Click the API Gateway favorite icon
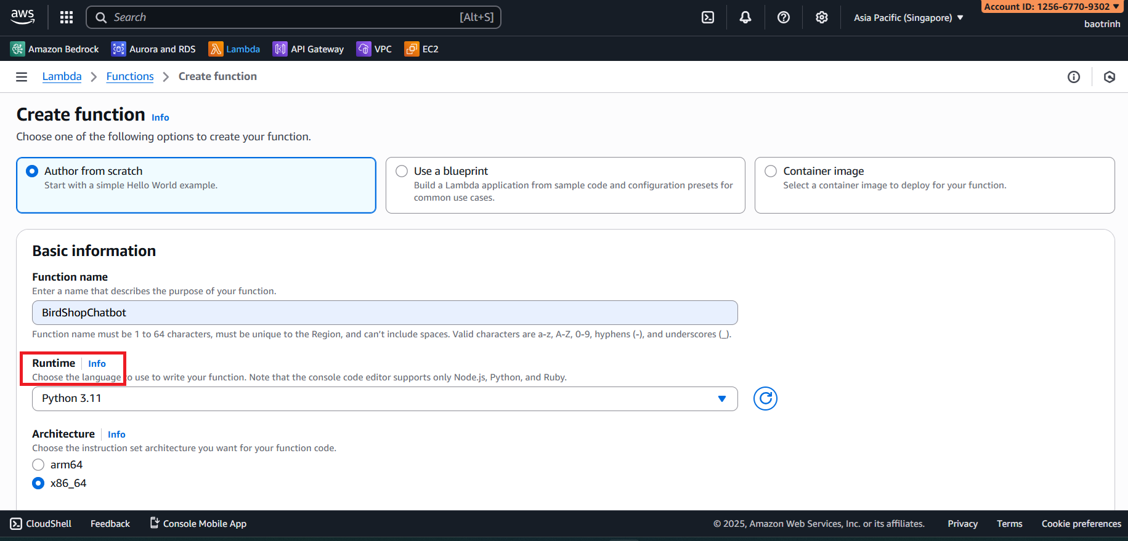The width and height of the screenshot is (1128, 541). [280, 49]
